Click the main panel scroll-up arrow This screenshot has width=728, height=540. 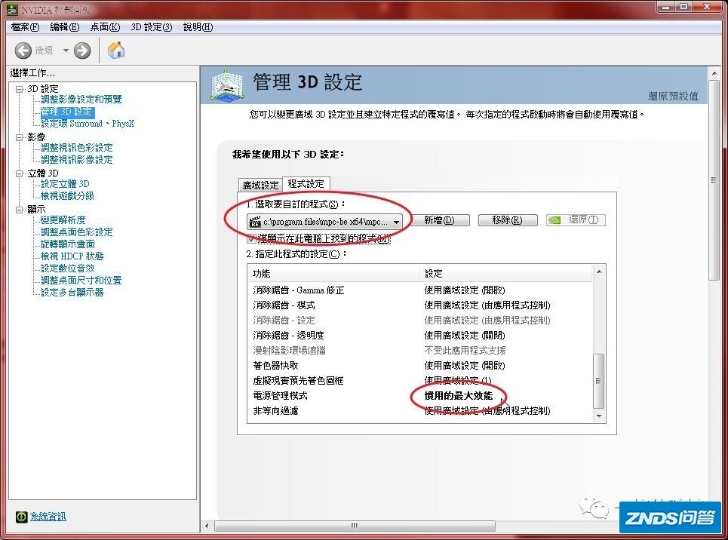coord(714,73)
